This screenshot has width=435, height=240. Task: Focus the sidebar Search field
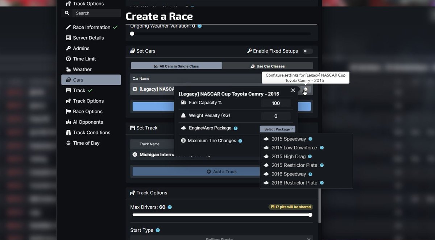tap(96, 13)
